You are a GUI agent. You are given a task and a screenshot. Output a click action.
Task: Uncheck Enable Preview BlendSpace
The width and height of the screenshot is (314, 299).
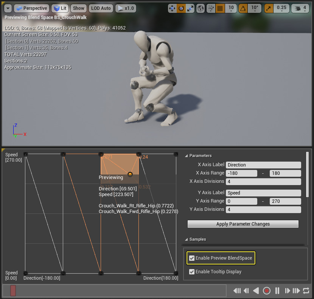click(192, 258)
